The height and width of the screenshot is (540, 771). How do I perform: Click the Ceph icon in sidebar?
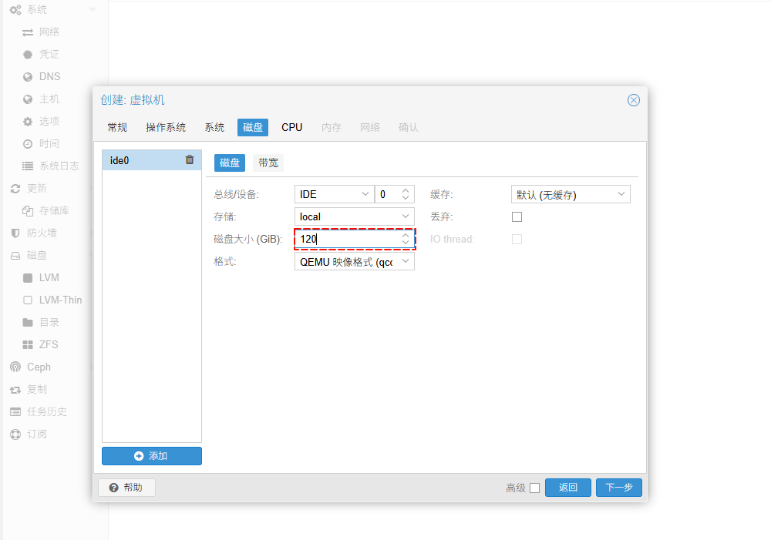coord(15,367)
